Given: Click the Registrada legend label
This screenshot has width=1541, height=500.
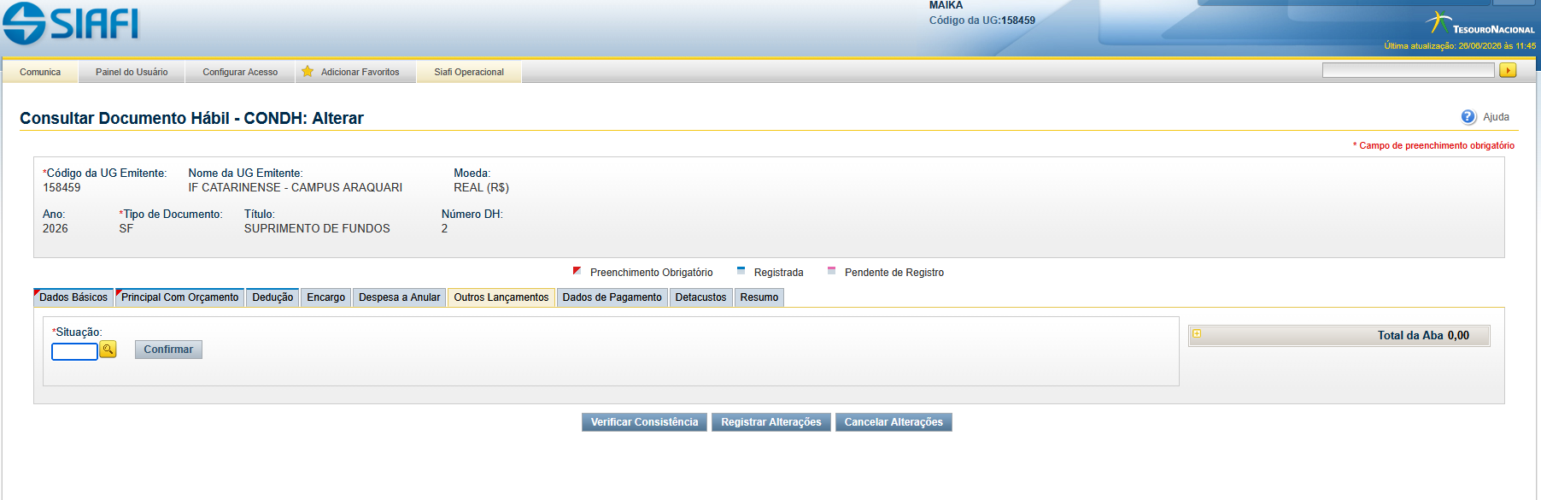Looking at the screenshot, I should coord(778,273).
